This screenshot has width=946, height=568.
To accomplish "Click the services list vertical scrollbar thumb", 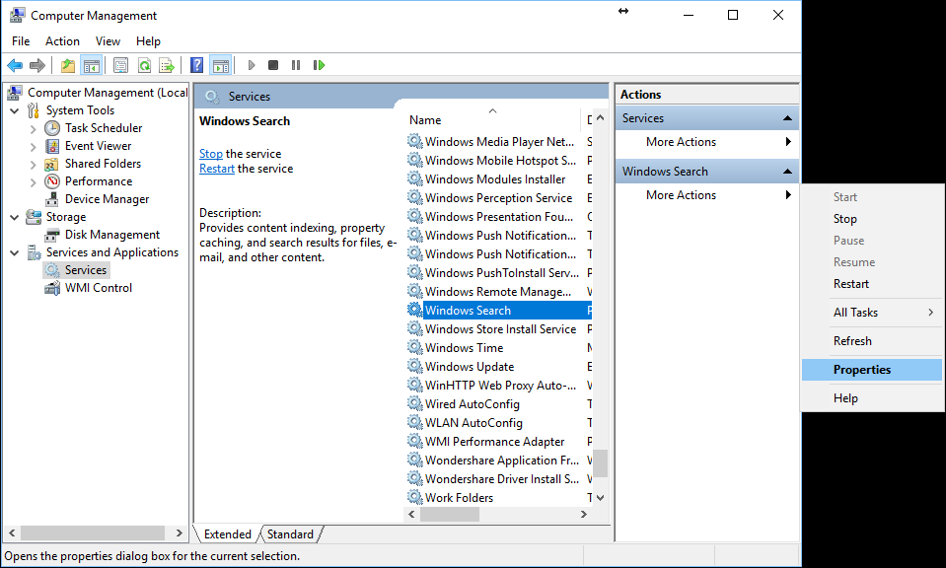I will click(x=600, y=463).
